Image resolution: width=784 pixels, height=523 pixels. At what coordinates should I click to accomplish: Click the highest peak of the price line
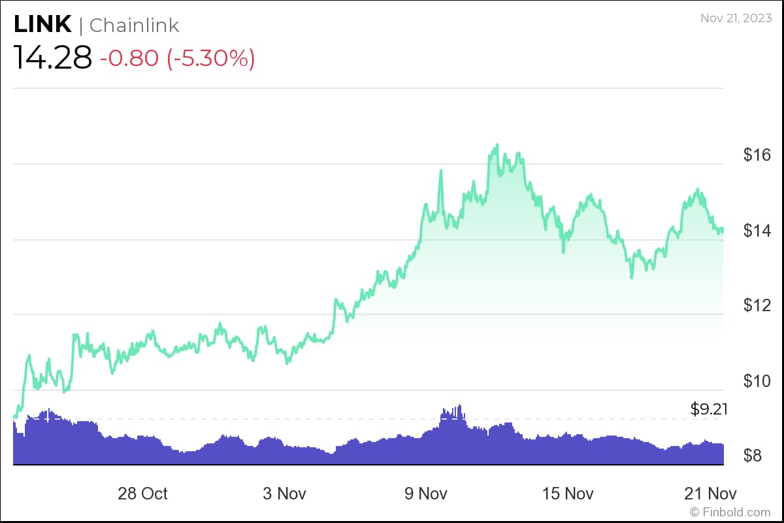[x=497, y=144]
